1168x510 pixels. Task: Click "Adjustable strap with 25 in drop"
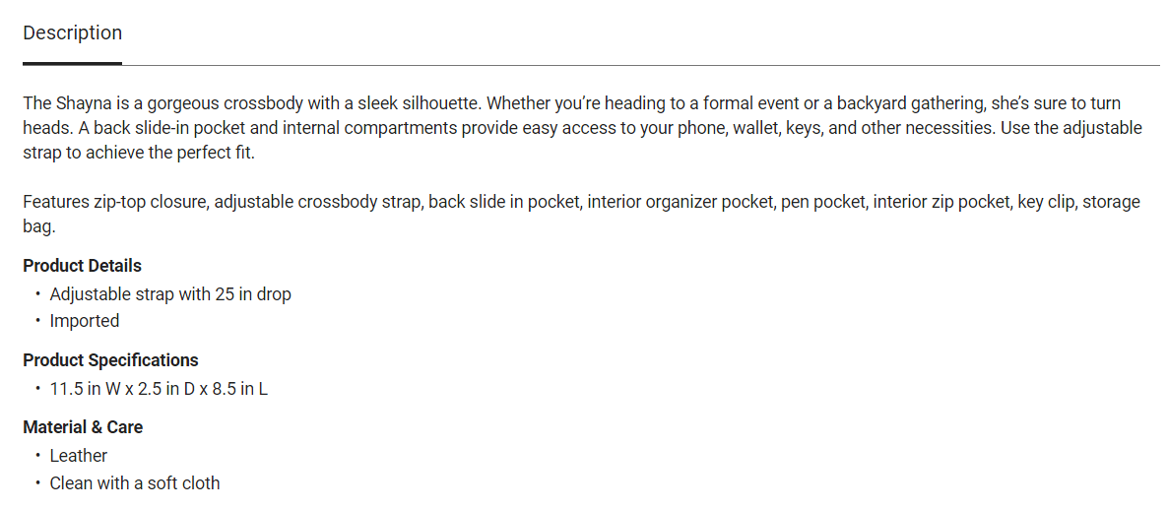pos(170,294)
